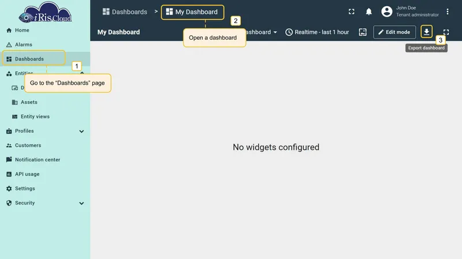The image size is (462, 259).
Task: Click the Entity views icon
Action: (x=15, y=117)
